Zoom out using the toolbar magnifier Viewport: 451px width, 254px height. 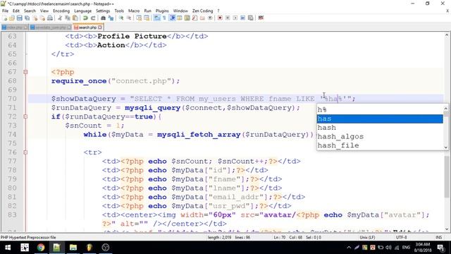pyautogui.click(x=129, y=18)
